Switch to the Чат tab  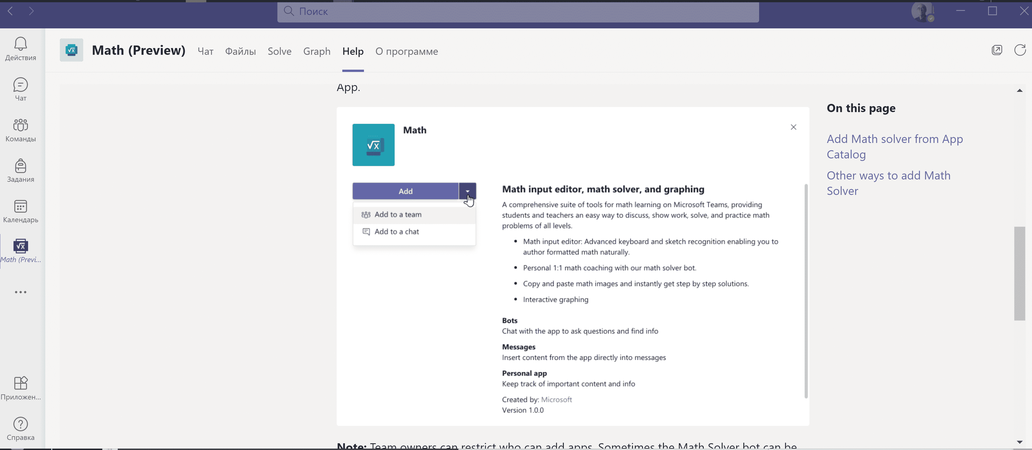pos(205,51)
